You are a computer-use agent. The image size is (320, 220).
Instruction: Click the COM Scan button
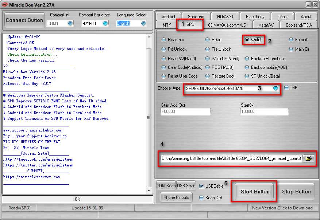[x=166, y=186]
